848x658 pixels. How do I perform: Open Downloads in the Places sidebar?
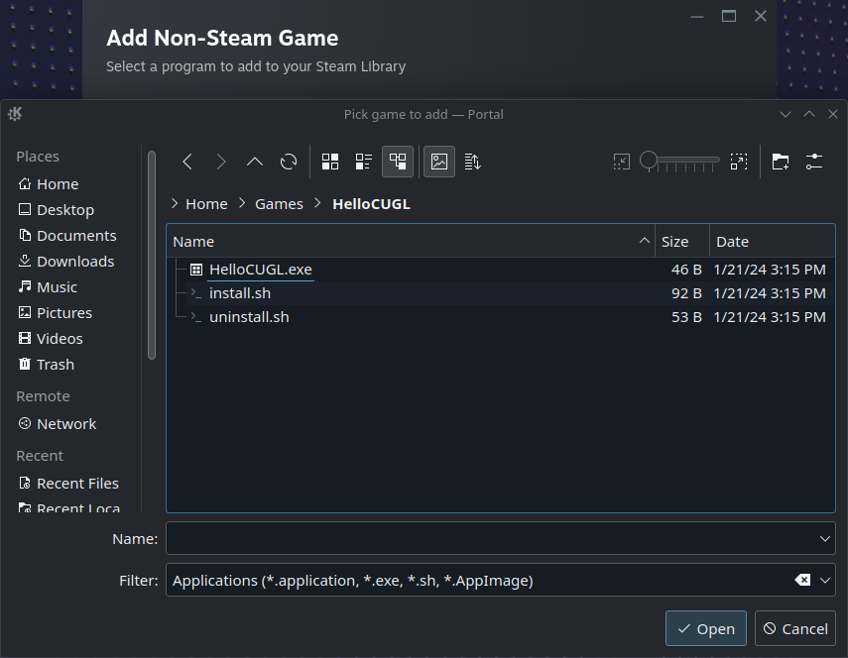point(75,262)
